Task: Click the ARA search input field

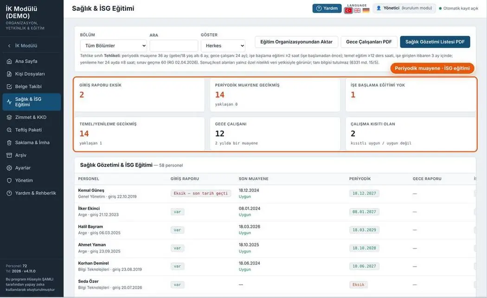Action: pos(173,45)
